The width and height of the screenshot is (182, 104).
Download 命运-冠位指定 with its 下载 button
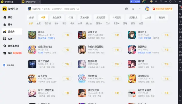point(67,50)
